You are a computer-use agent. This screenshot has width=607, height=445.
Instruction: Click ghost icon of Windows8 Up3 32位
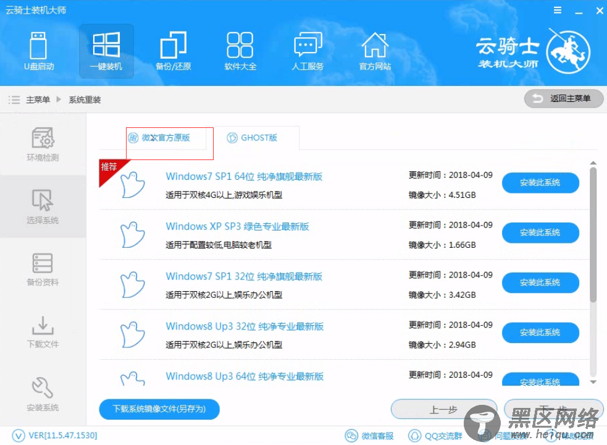tap(132, 334)
